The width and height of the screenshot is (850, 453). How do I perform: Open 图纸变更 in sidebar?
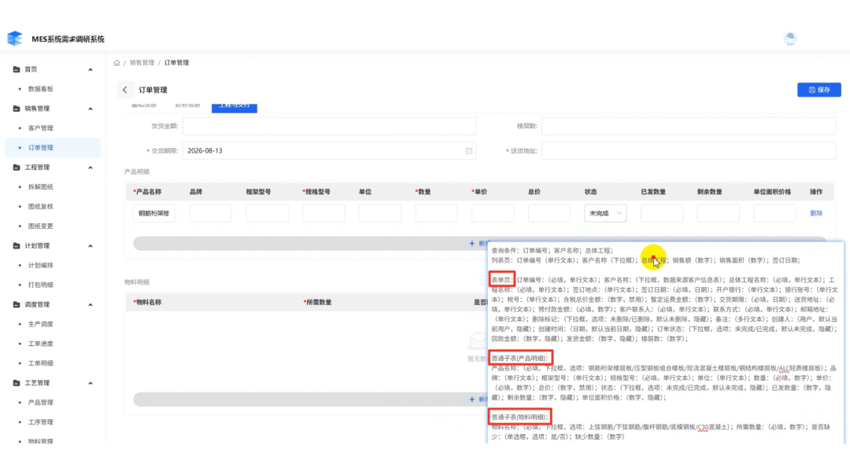coord(41,226)
